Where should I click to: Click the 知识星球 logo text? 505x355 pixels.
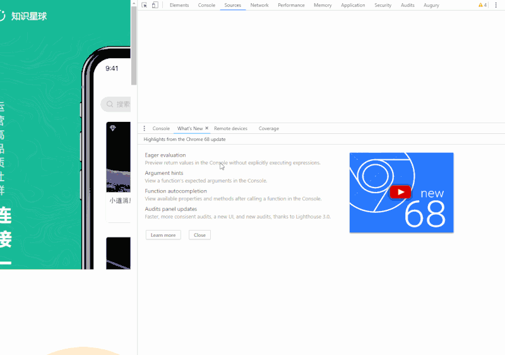tap(29, 16)
